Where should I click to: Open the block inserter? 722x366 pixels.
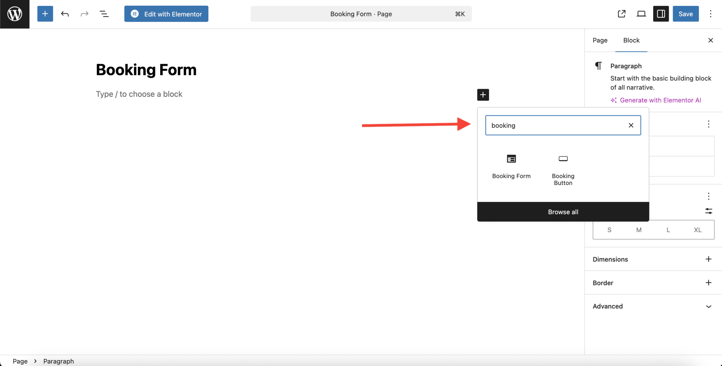pyautogui.click(x=45, y=14)
